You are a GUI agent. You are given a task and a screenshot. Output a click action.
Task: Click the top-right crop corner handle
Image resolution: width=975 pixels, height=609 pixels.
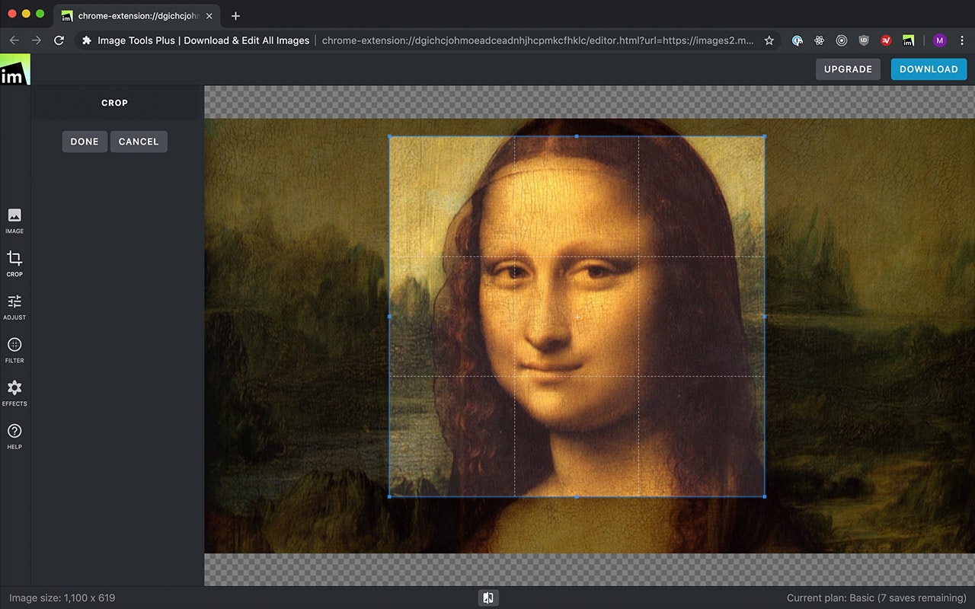[764, 136]
